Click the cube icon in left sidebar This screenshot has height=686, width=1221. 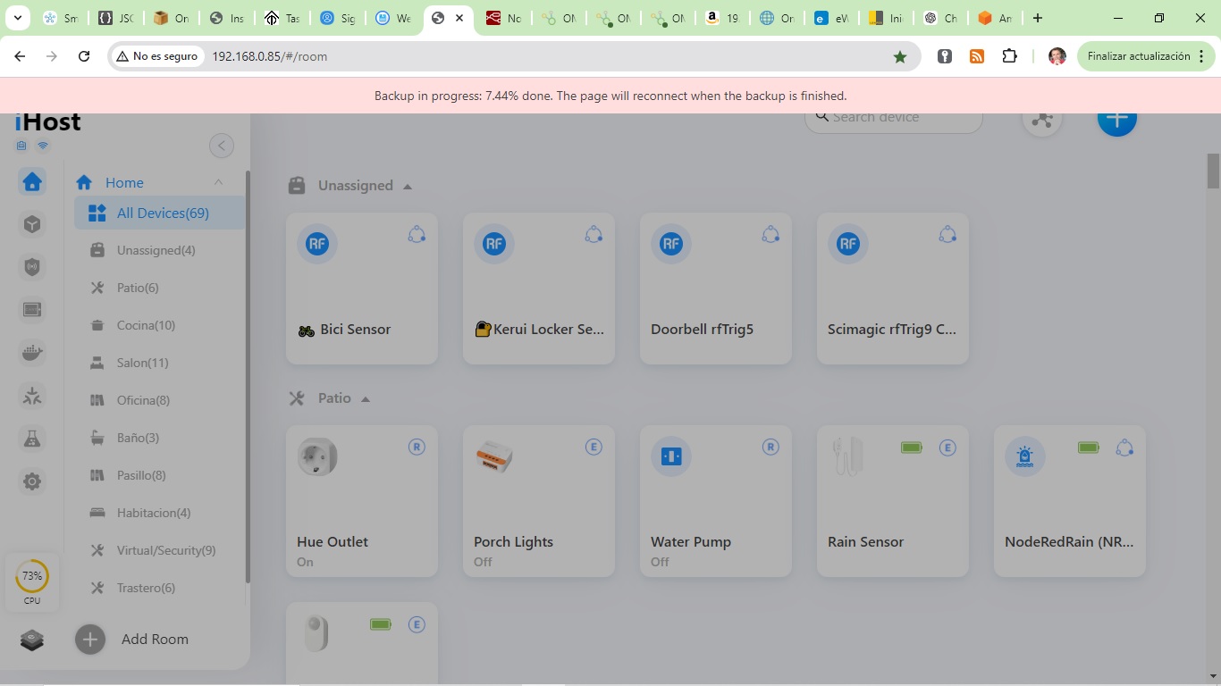[x=32, y=224]
